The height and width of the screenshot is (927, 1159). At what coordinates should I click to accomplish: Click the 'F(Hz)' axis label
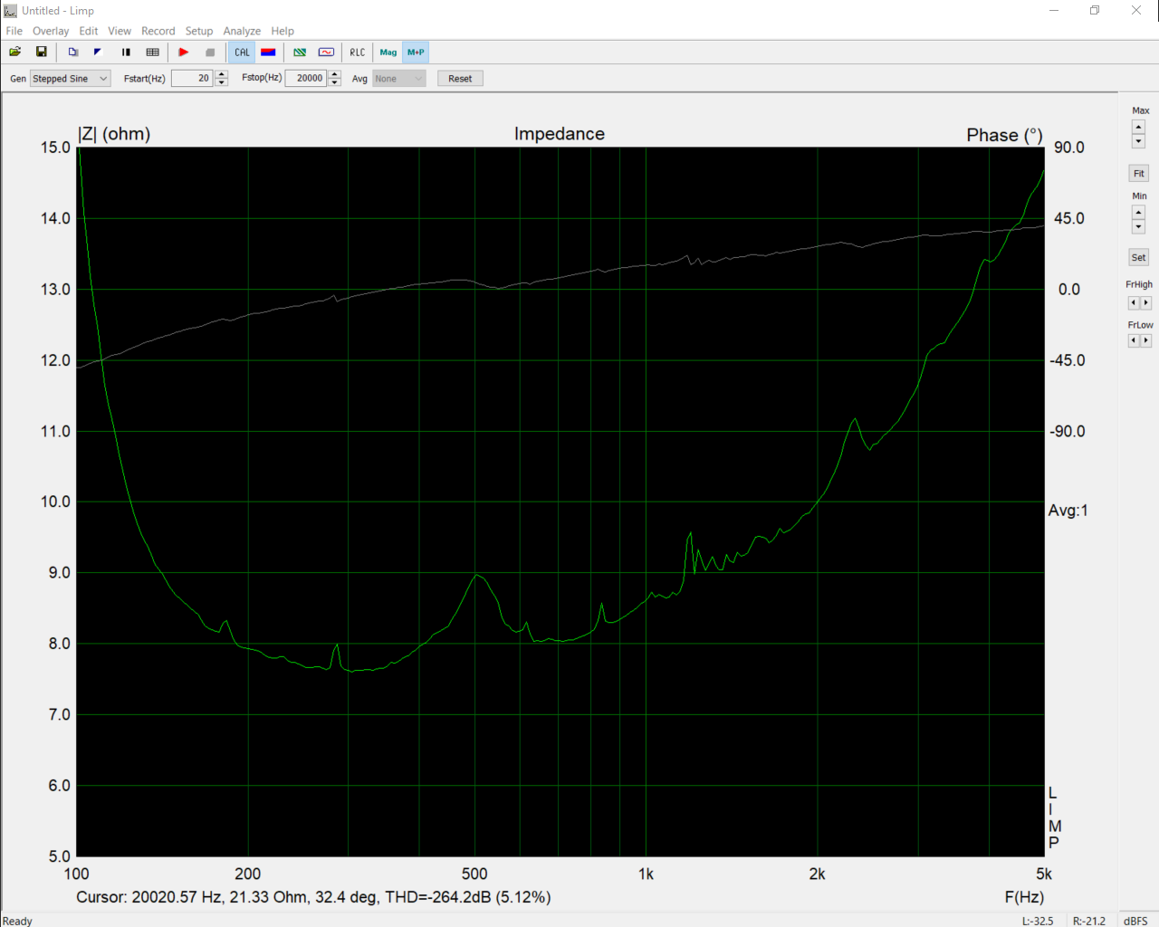click(1024, 897)
